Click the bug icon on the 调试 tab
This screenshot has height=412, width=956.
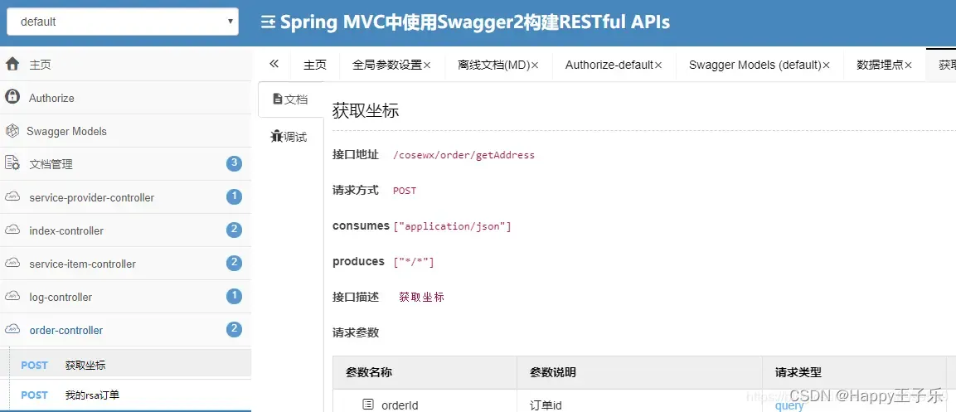coord(277,136)
